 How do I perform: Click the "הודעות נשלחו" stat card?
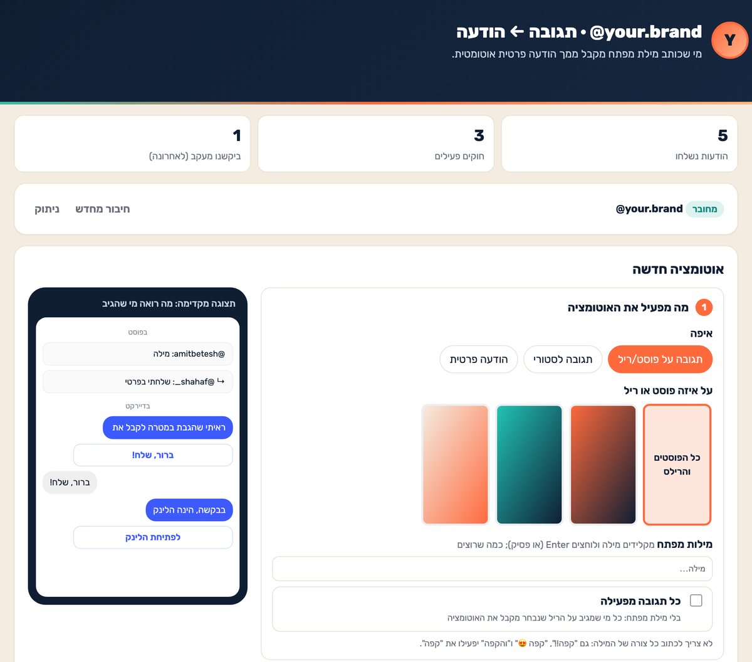pyautogui.click(x=619, y=144)
